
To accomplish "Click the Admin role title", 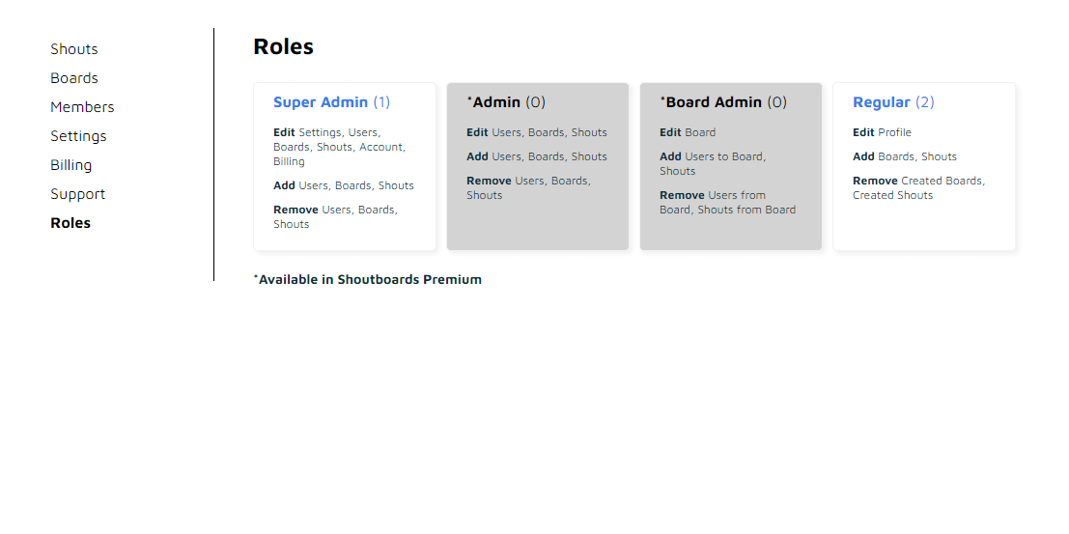I will coord(496,102).
